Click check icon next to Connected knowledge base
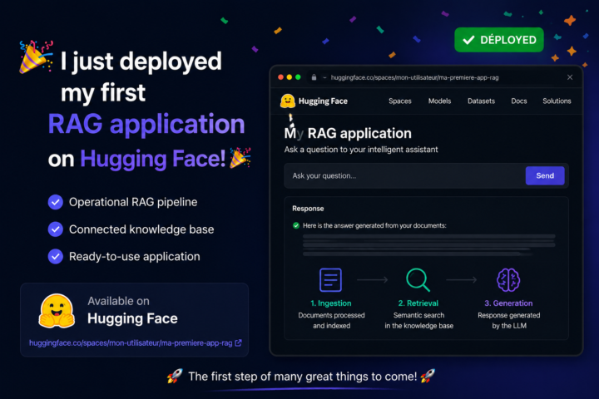This screenshot has height=399, width=599. [56, 229]
